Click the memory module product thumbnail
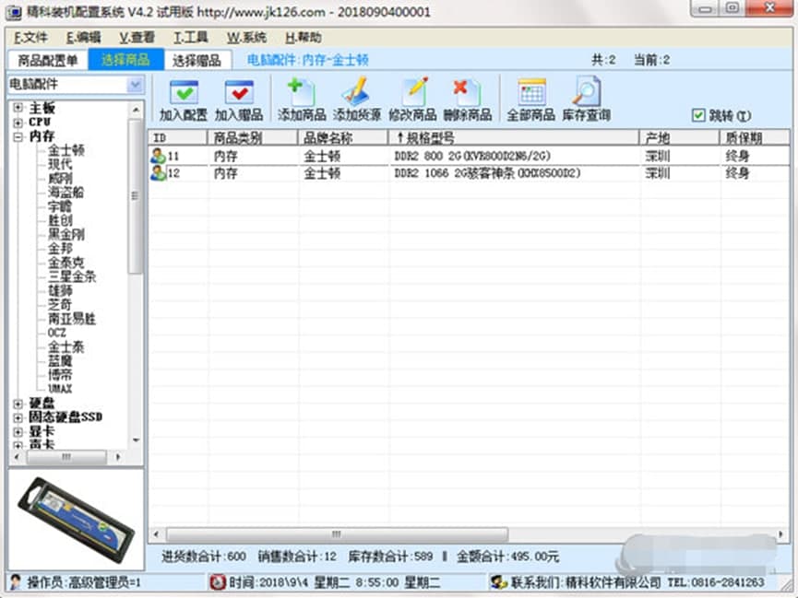 [76, 519]
